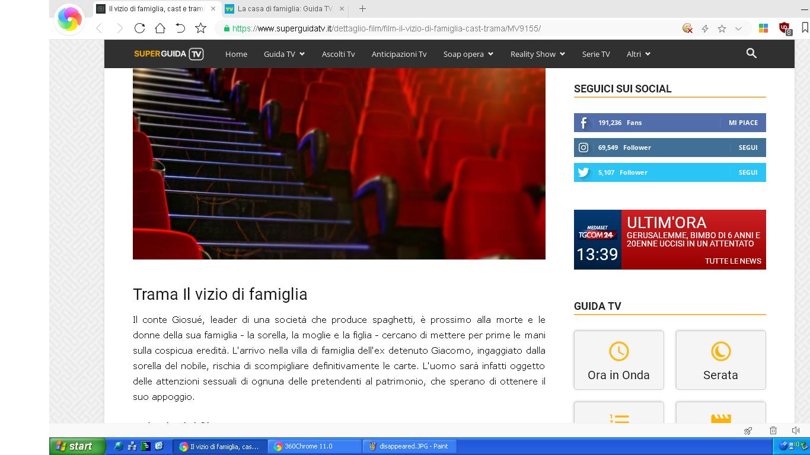The height and width of the screenshot is (455, 810).
Task: Click the green padlock in address bar
Action: 226,28
